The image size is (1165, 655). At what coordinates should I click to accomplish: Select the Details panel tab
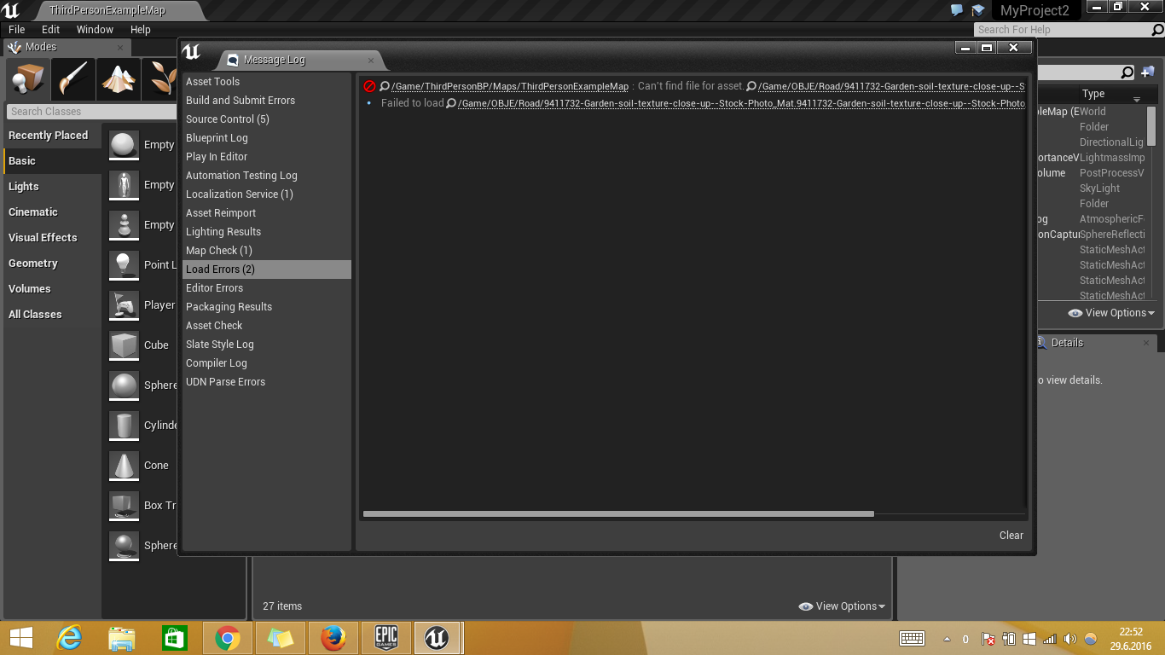[x=1067, y=343]
